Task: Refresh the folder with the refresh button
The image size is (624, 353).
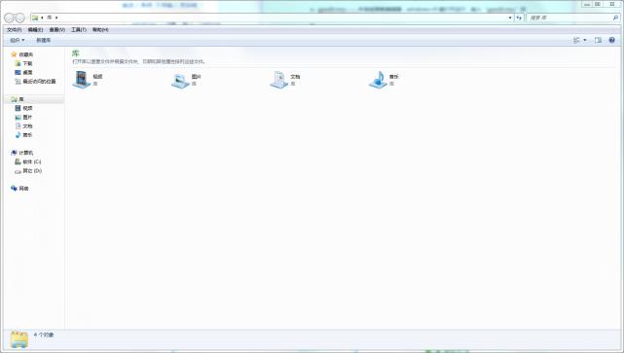Action: [519, 18]
